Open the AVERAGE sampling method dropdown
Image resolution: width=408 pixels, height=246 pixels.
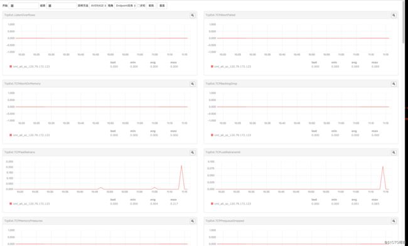[98, 6]
